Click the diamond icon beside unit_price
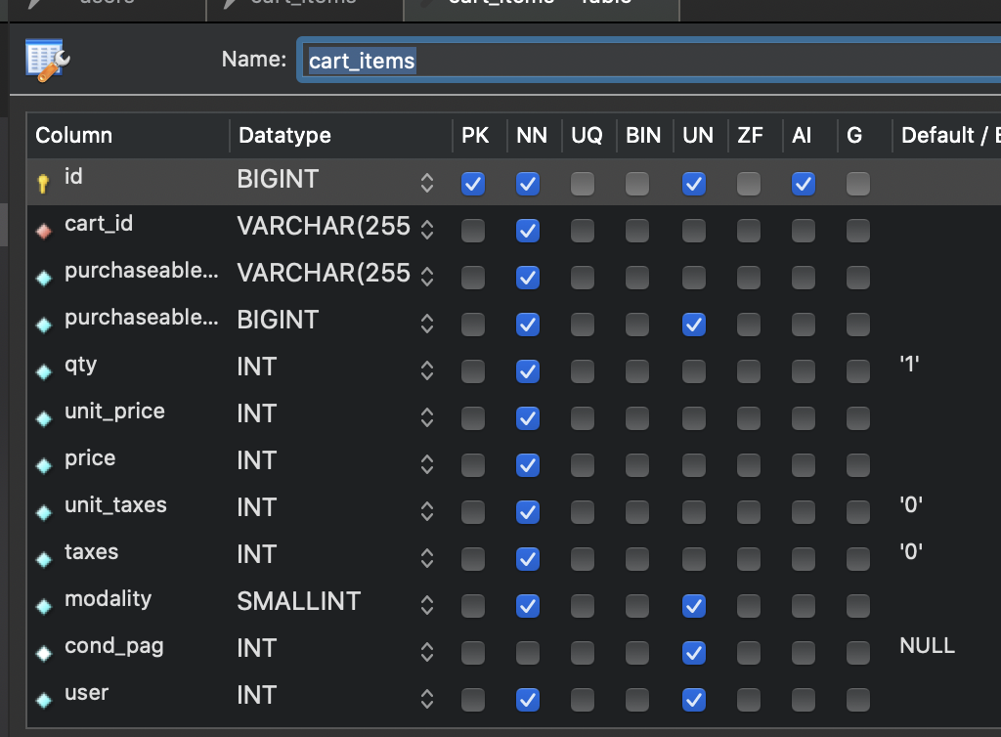Viewport: 1001px width, 737px height. click(x=43, y=418)
